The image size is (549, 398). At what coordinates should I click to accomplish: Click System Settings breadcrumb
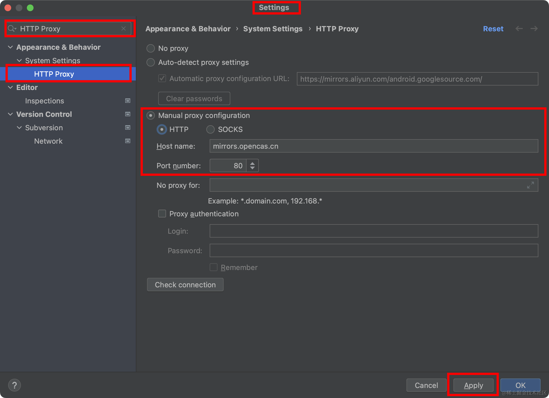point(273,29)
